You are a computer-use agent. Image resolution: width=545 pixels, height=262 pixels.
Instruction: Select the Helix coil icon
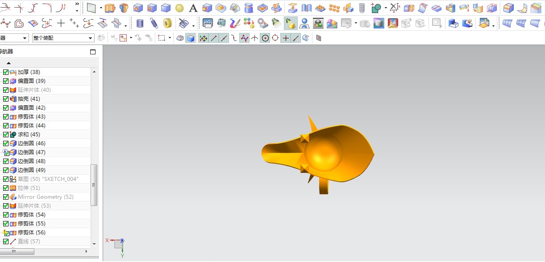[140, 24]
